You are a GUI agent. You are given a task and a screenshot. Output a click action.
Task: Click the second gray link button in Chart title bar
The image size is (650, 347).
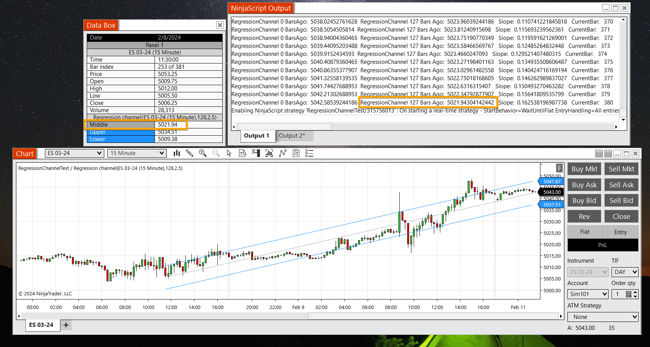pos(608,154)
